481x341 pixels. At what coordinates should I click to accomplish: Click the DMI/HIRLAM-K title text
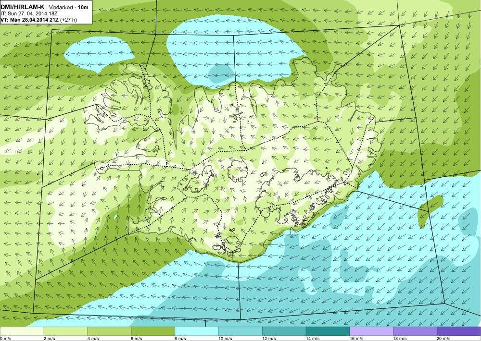tap(22, 7)
